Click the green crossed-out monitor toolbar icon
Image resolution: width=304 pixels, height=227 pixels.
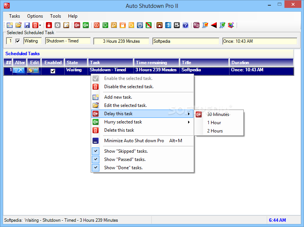(149, 26)
